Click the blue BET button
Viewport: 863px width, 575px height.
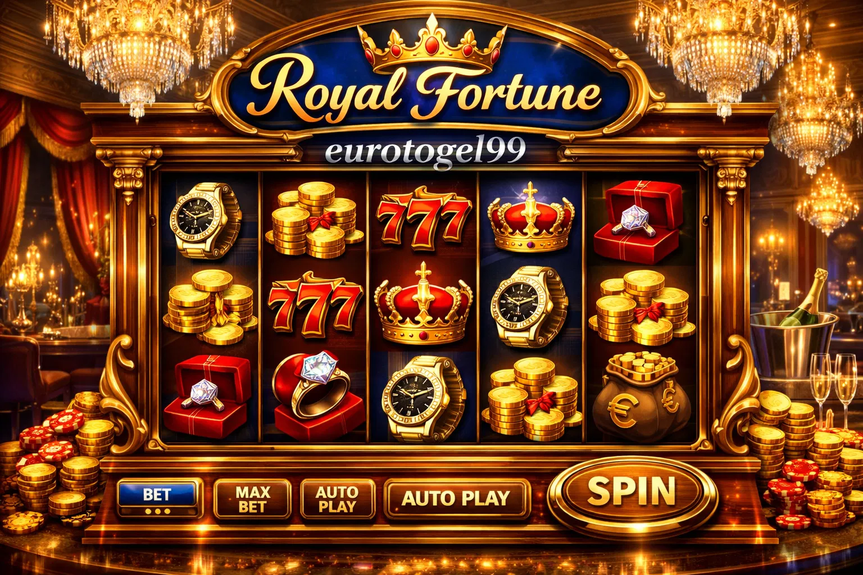click(158, 498)
